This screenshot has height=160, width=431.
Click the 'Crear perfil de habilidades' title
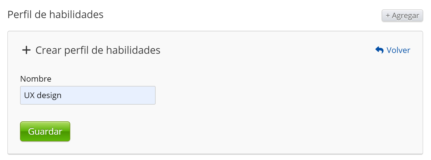(x=98, y=50)
